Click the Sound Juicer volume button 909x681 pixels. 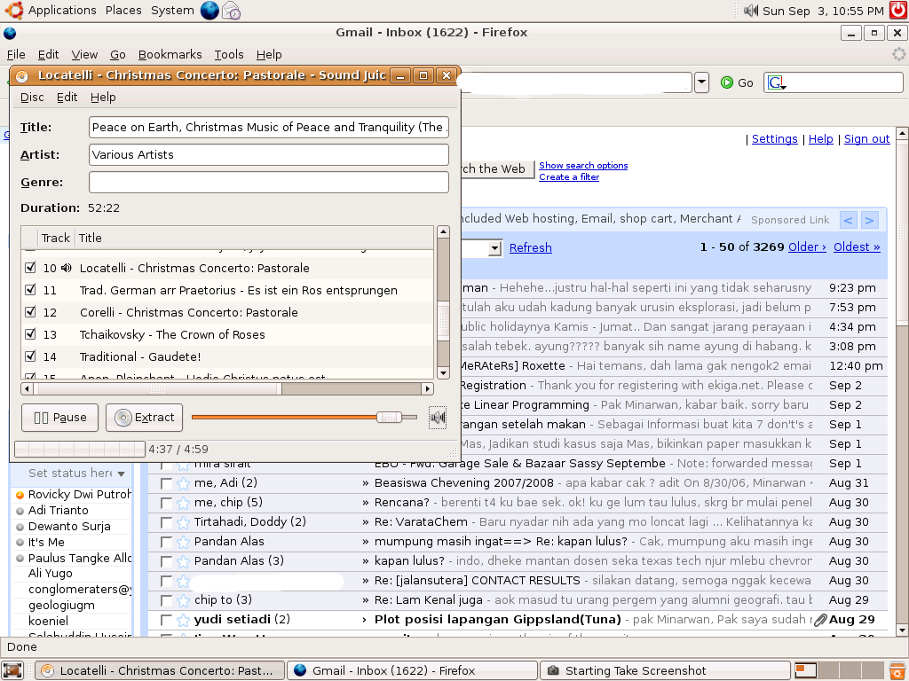(x=438, y=417)
